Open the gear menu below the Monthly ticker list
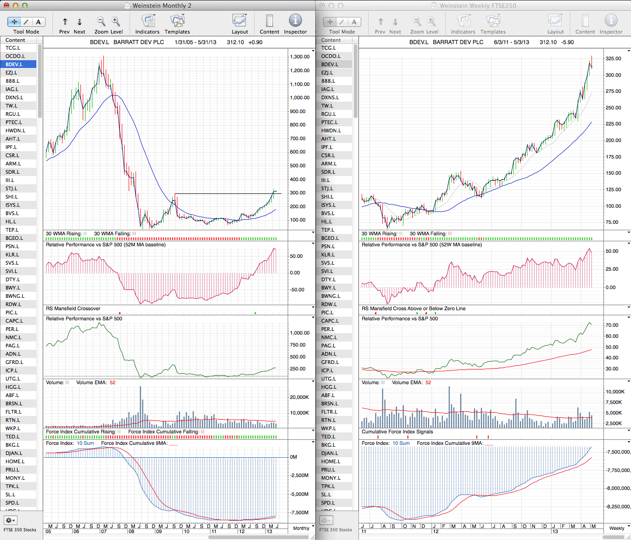The image size is (631, 540). [x=10, y=520]
